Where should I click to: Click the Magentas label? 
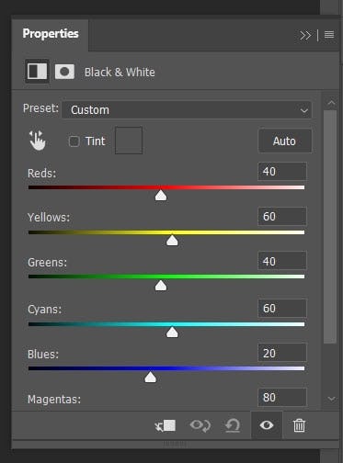(54, 400)
